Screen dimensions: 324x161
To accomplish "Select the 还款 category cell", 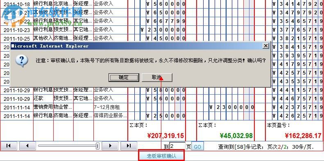I will click(x=43, y=99).
